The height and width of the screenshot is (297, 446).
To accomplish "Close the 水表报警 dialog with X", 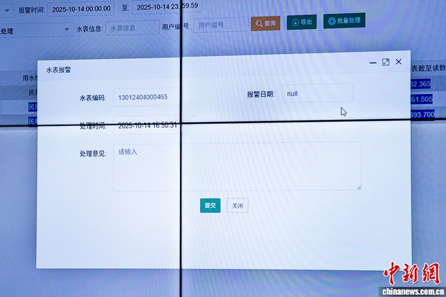I will tap(399, 62).
